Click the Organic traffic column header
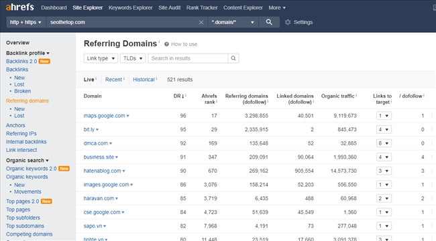Viewport: 436px width, 241px height. tap(337, 96)
